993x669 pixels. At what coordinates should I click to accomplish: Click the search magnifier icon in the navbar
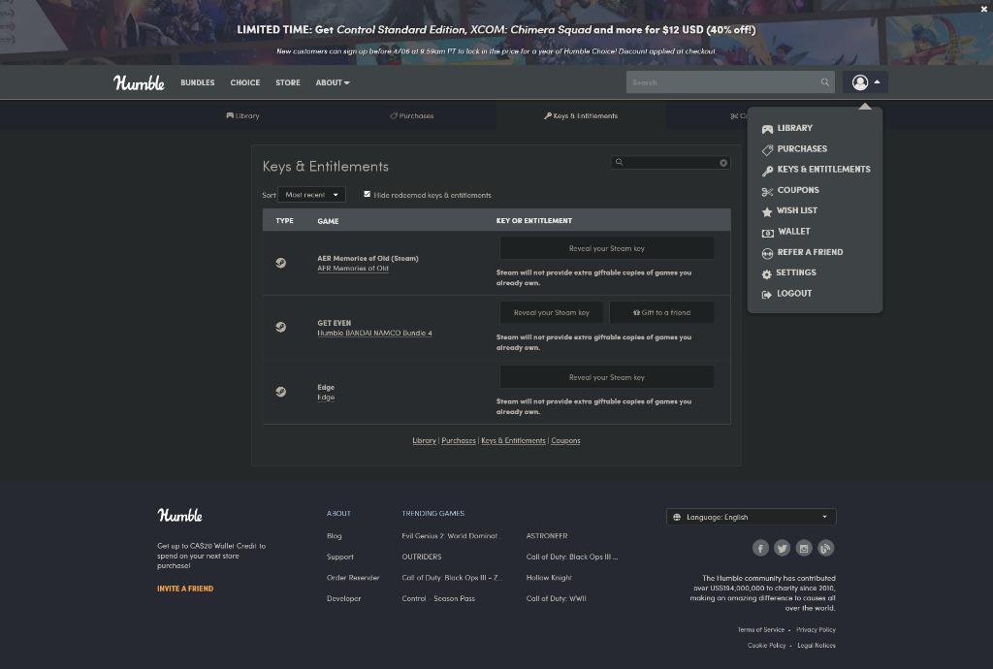[824, 82]
